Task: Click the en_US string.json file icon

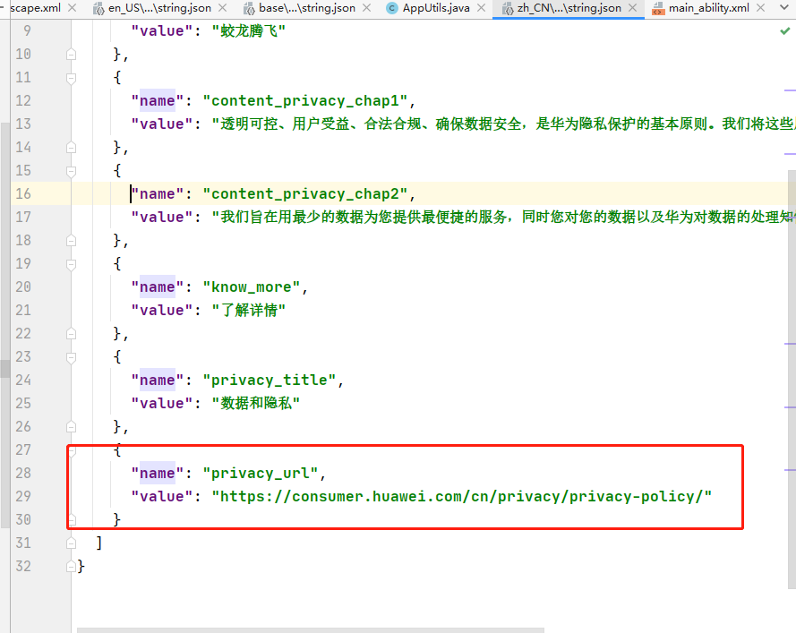Action: coord(98,8)
